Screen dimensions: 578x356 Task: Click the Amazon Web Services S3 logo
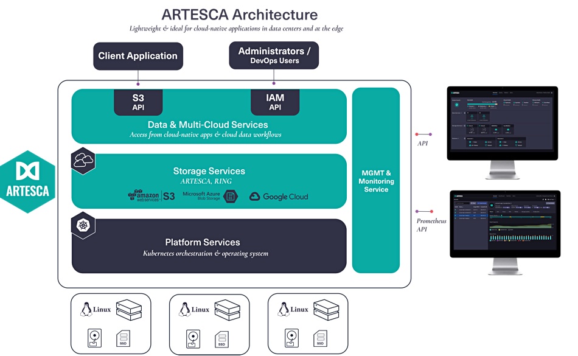coord(151,196)
